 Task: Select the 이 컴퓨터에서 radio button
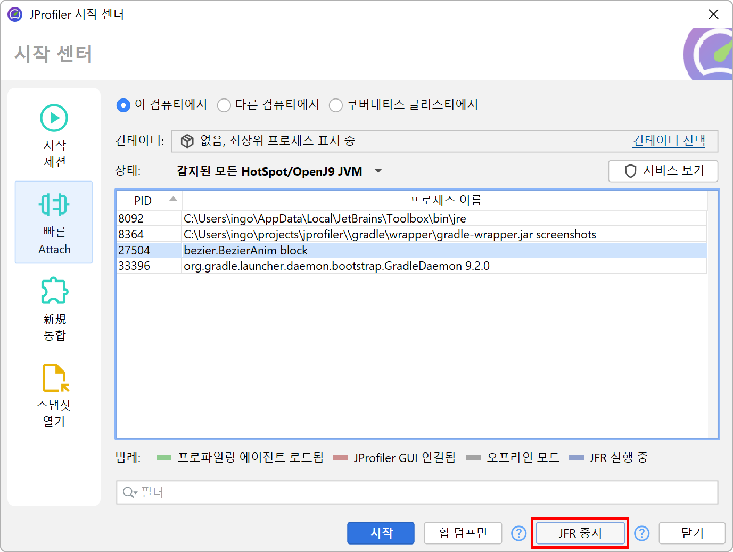pyautogui.click(x=123, y=105)
